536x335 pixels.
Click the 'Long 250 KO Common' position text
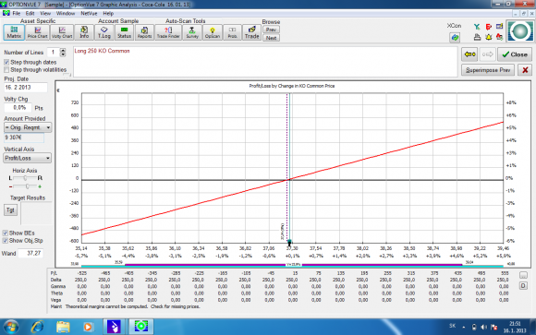click(x=102, y=51)
